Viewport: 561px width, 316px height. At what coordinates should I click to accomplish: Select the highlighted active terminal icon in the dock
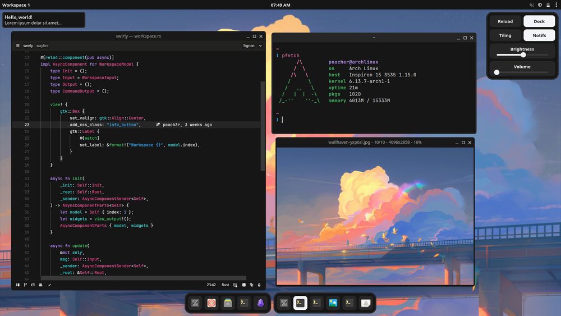point(300,303)
